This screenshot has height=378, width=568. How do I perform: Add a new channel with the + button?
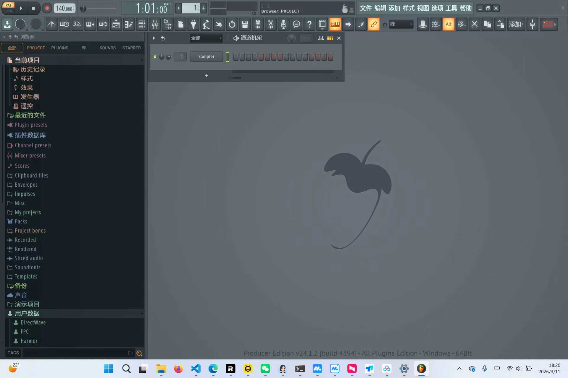pos(206,76)
